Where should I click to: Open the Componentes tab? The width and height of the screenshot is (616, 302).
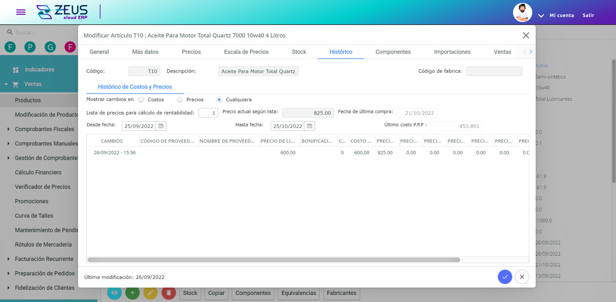pos(393,52)
